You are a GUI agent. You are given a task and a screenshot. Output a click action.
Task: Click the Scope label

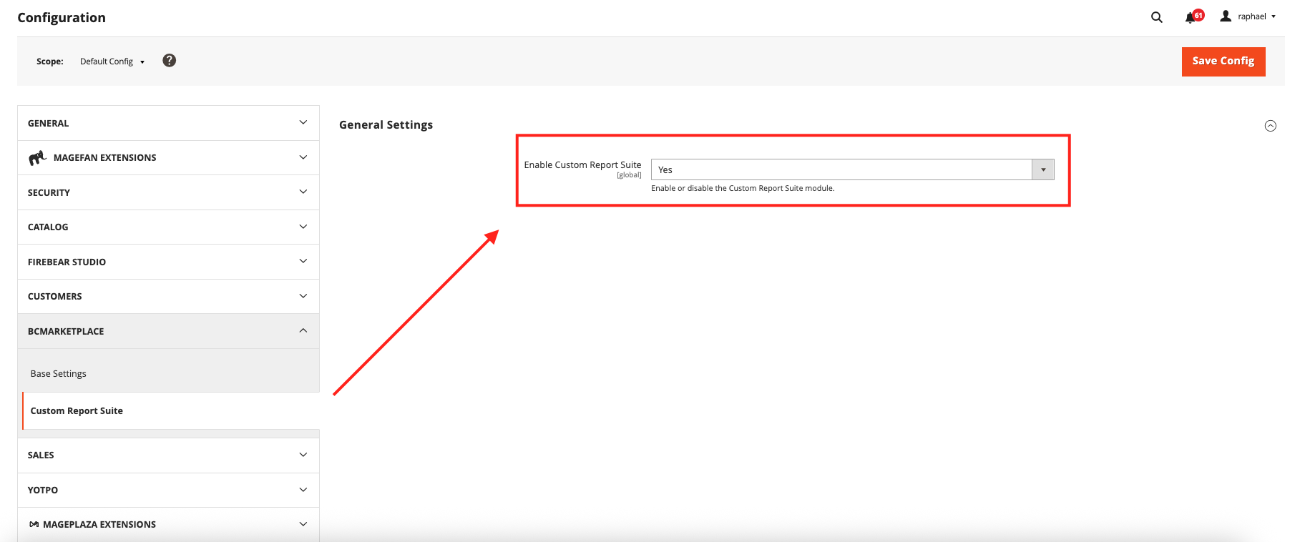click(50, 61)
